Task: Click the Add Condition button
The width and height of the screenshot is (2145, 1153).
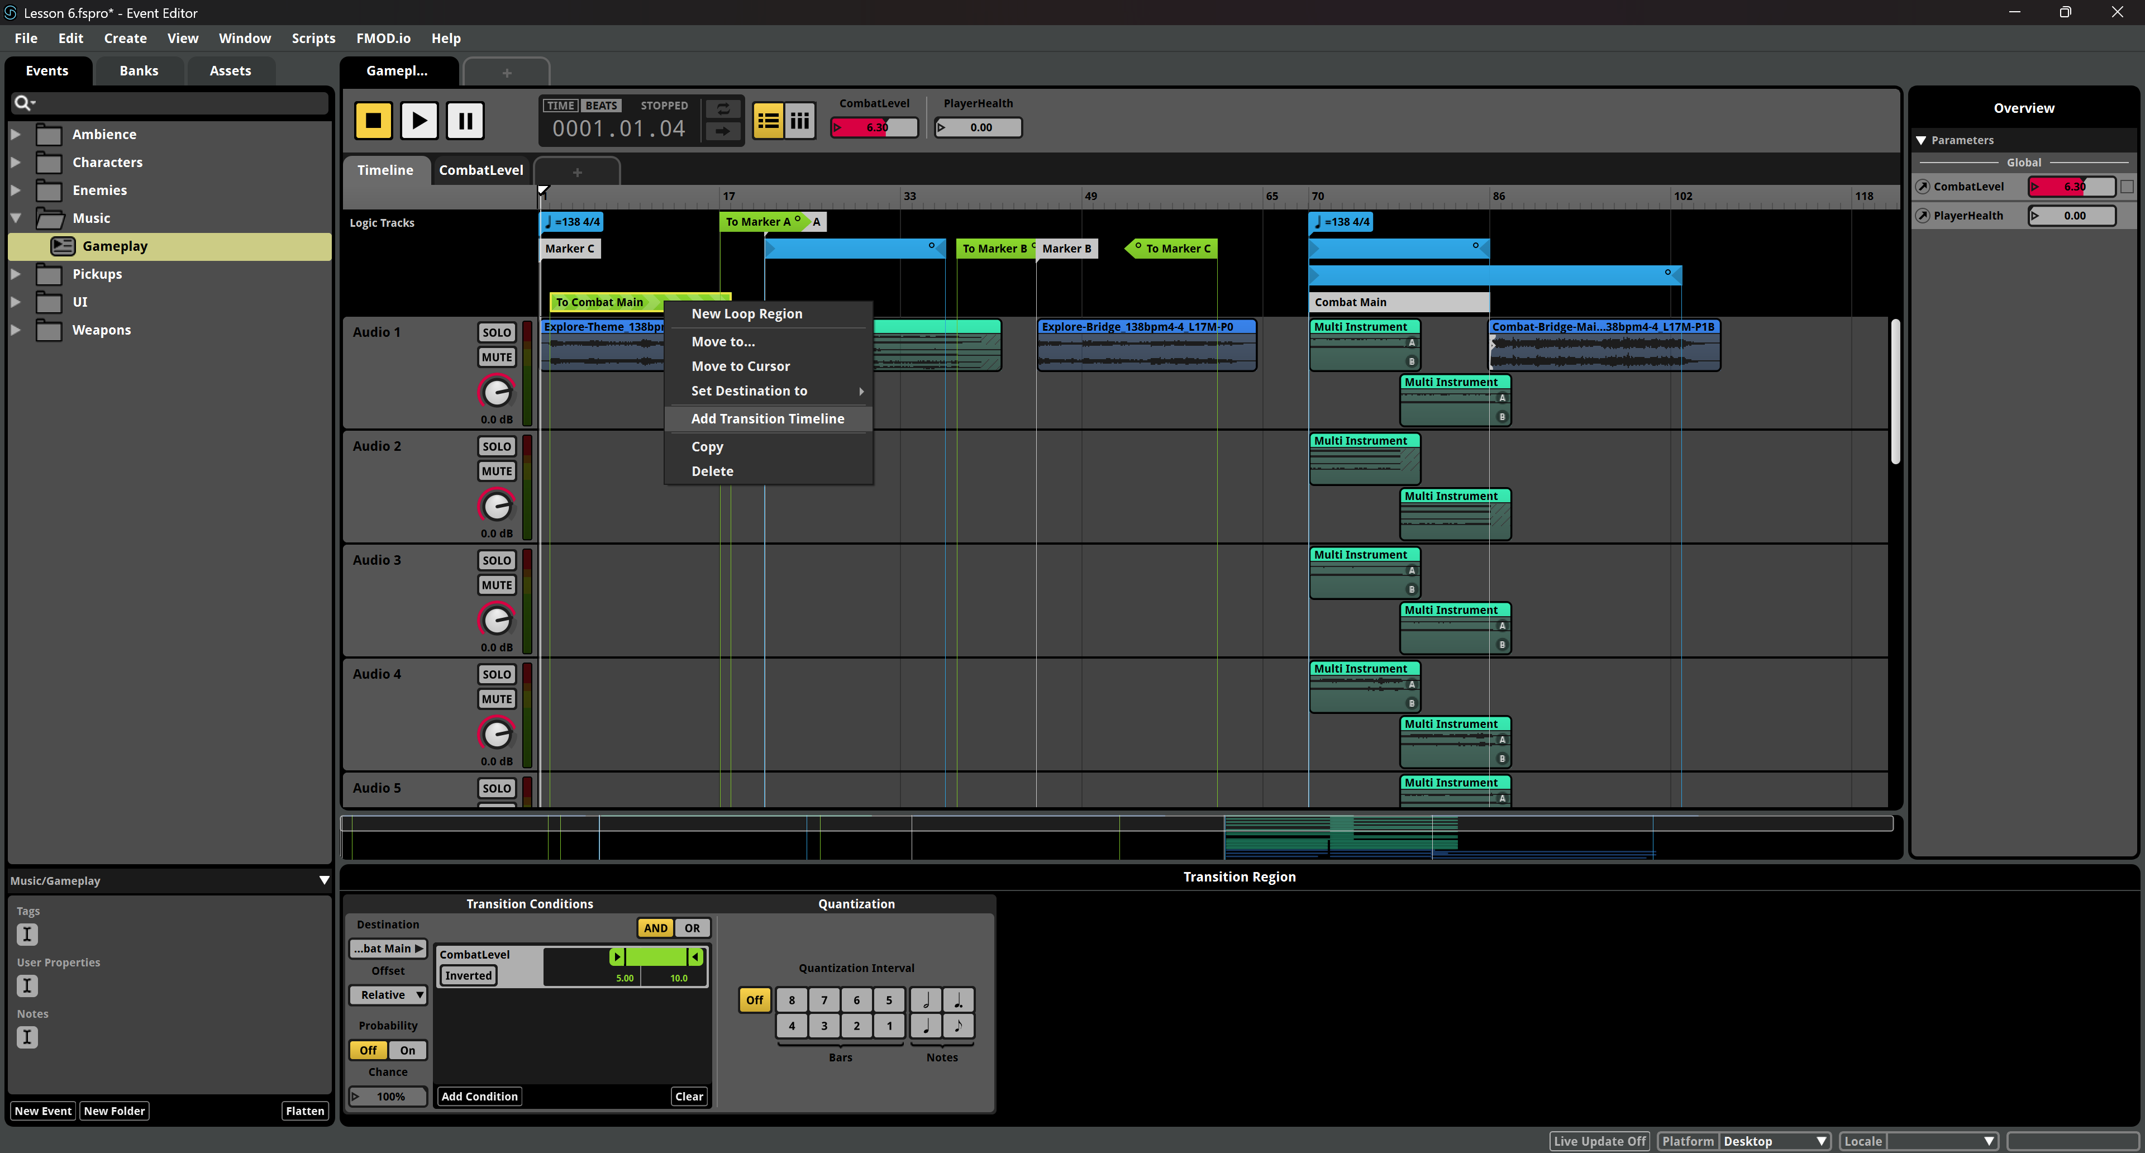Action: pos(479,1097)
